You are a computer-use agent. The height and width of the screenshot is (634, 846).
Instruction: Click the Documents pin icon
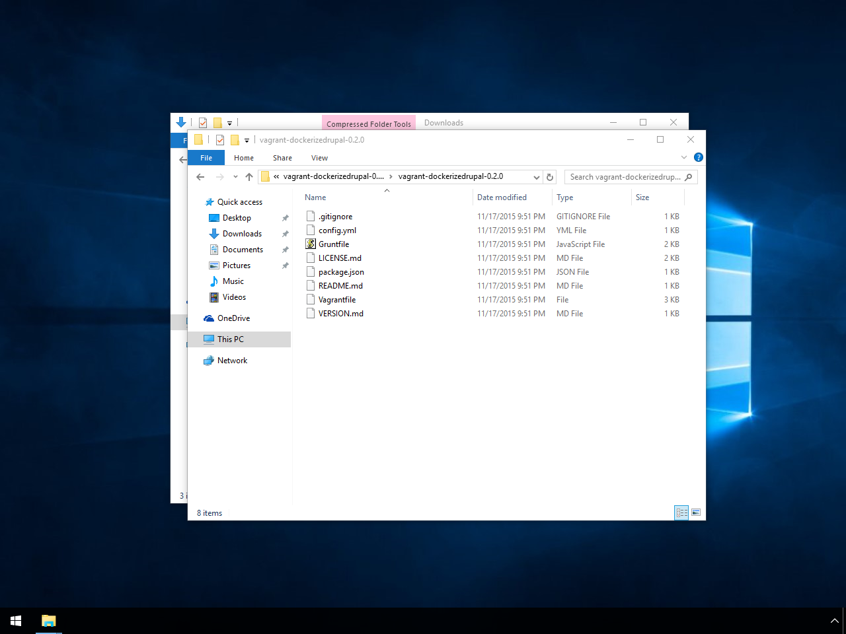(286, 250)
